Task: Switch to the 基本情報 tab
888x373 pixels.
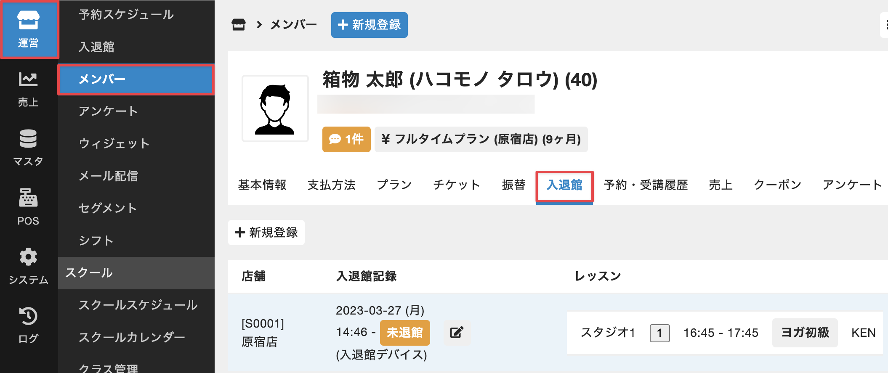Action: click(262, 185)
